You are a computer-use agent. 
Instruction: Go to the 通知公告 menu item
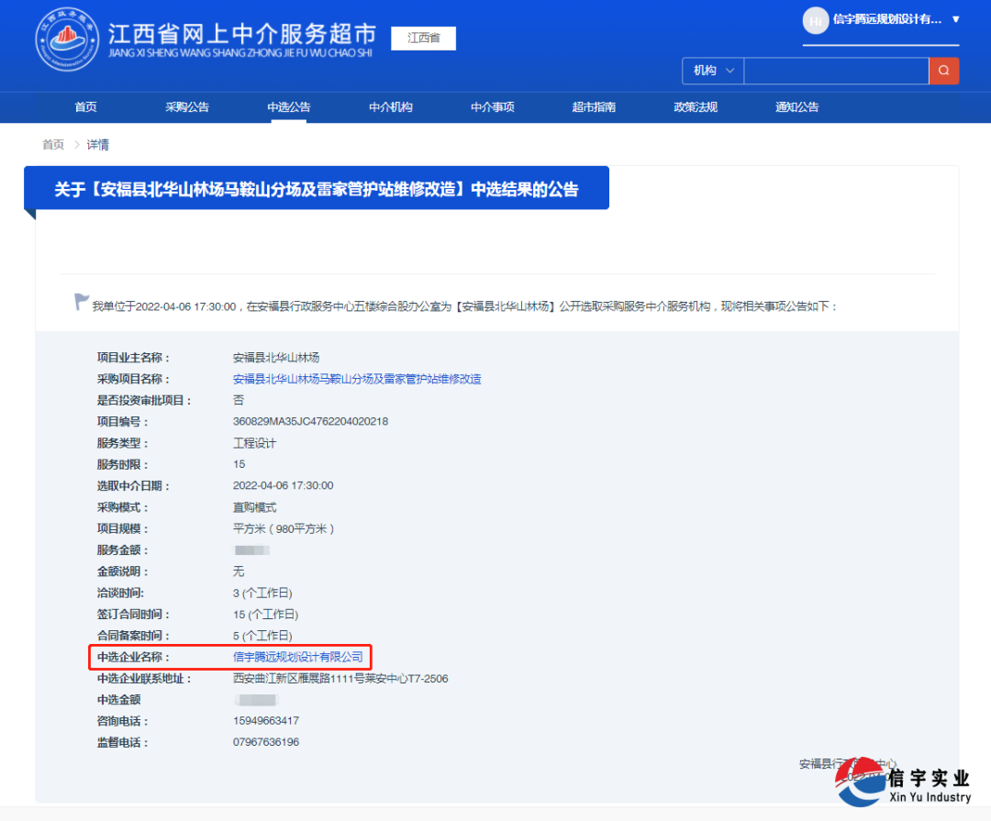click(797, 107)
